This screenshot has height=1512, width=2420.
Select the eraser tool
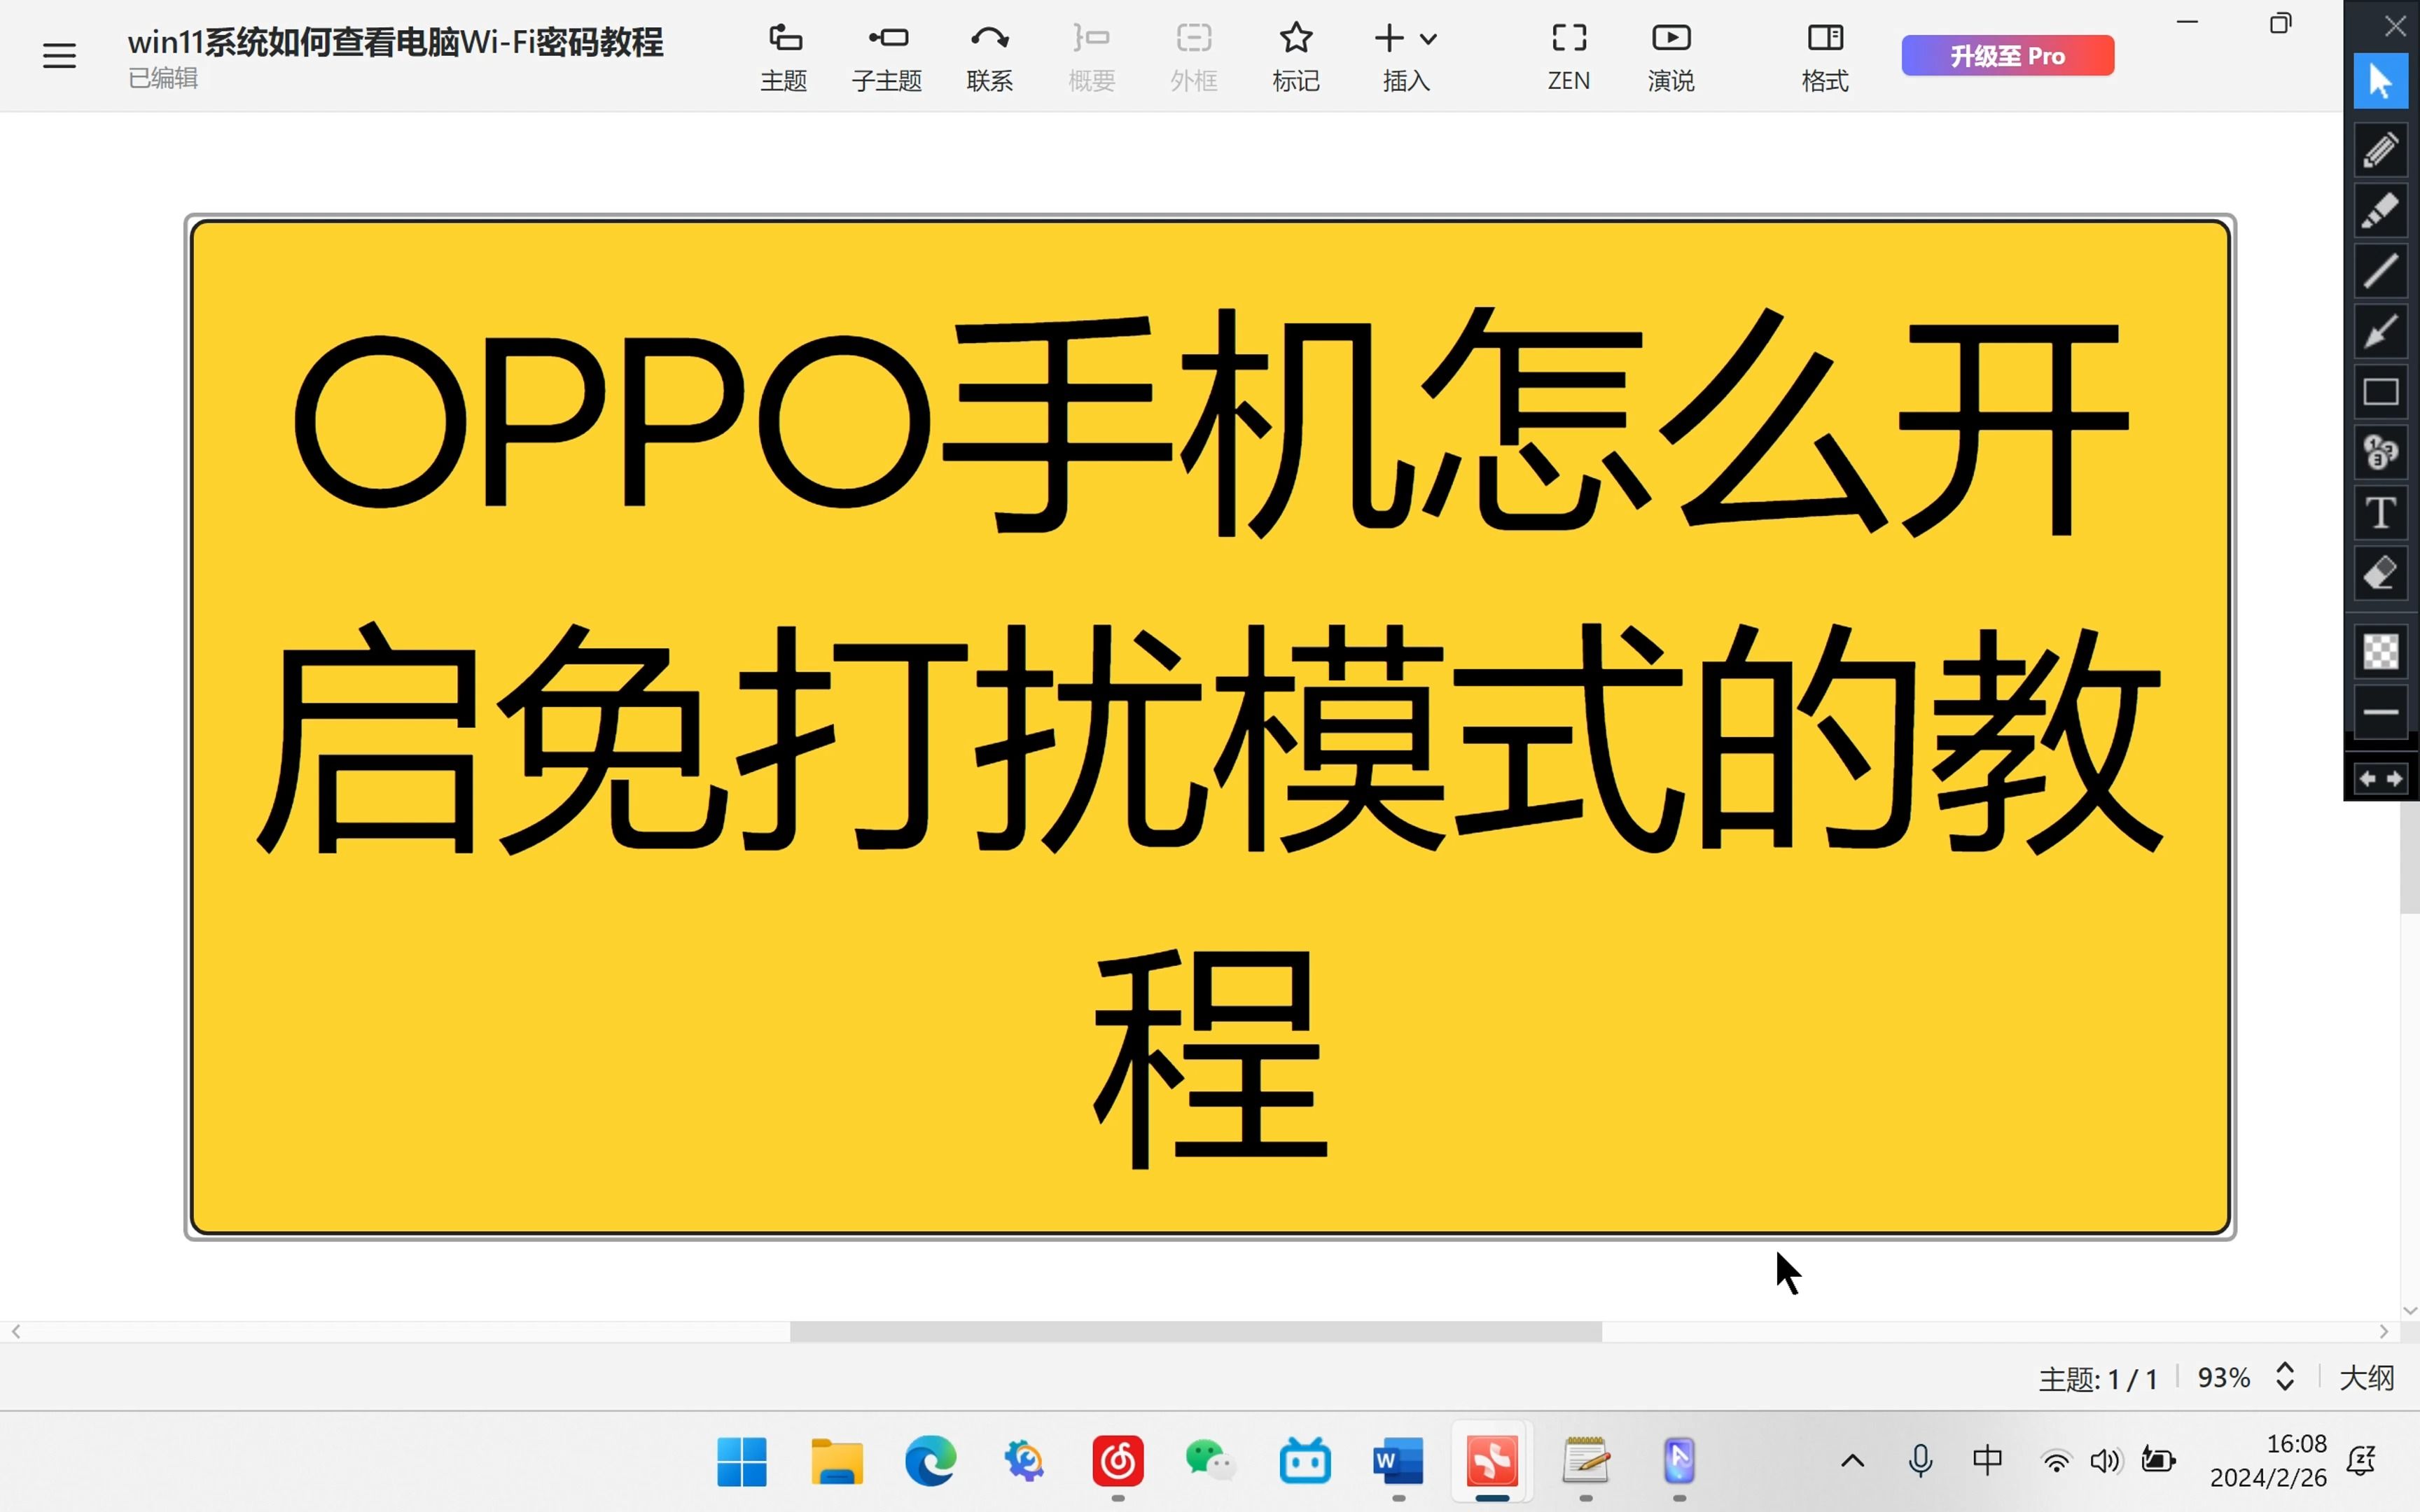point(2380,574)
